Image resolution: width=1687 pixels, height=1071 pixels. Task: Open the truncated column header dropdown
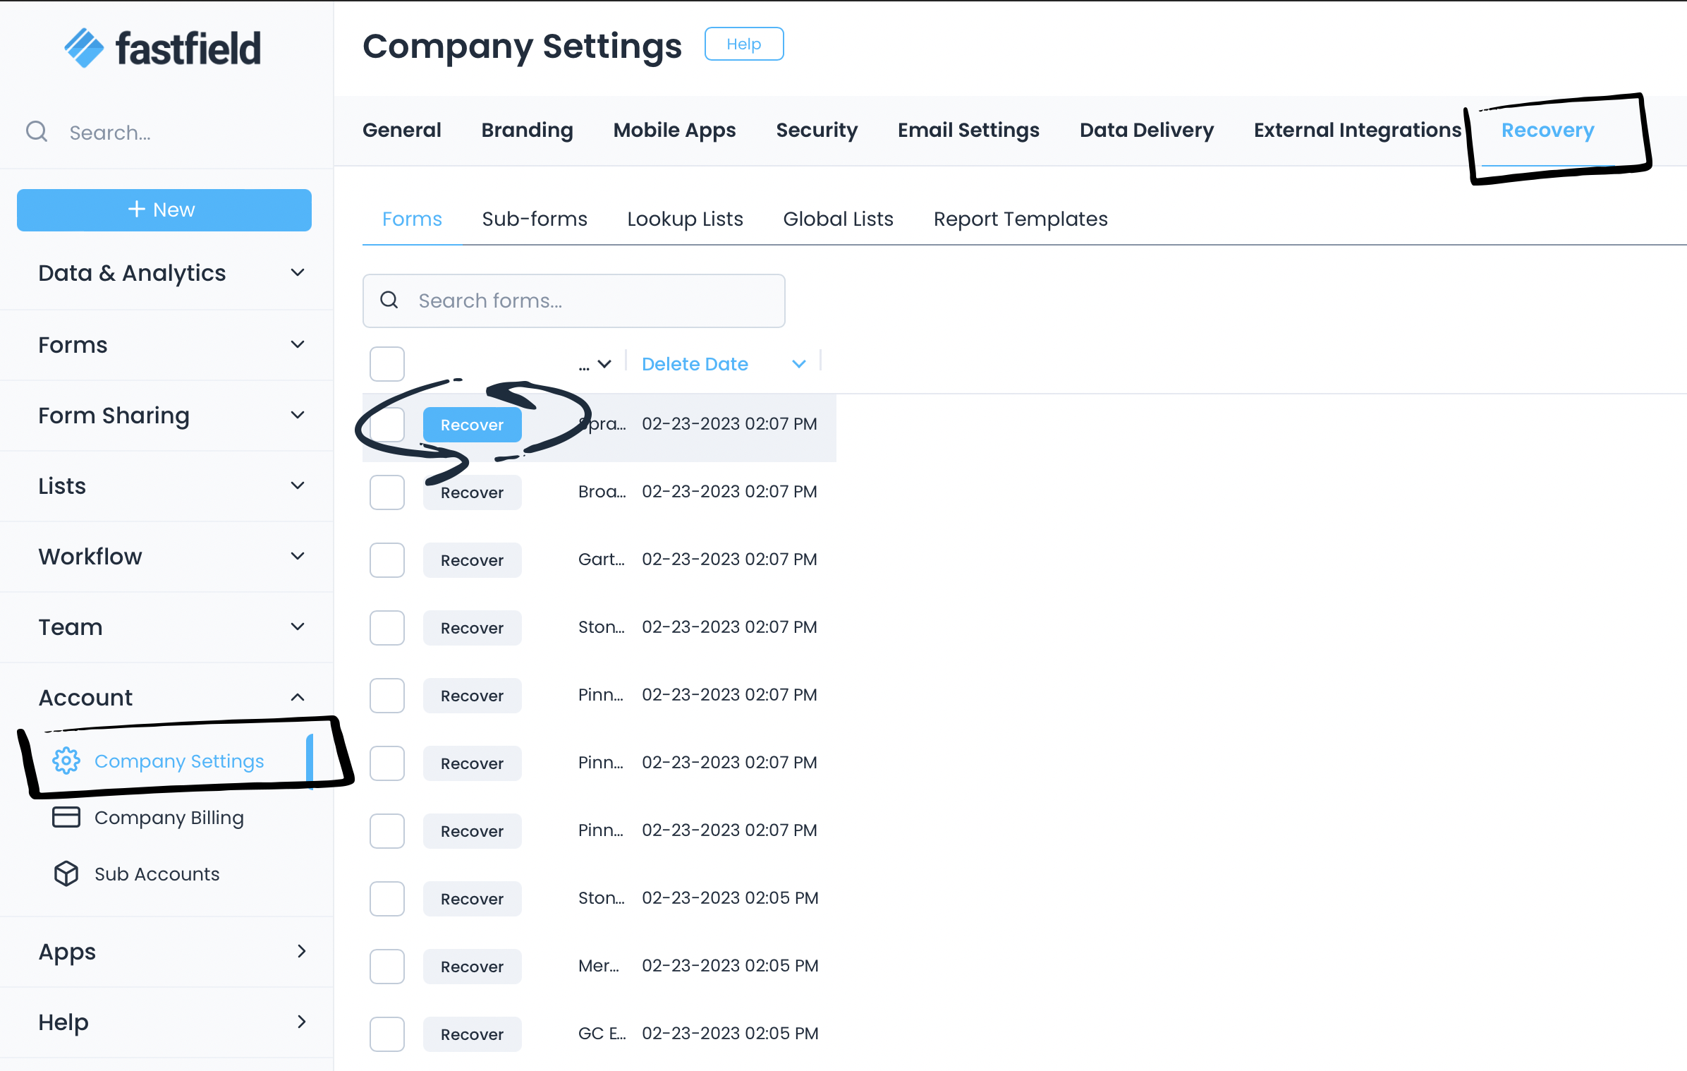click(x=604, y=364)
